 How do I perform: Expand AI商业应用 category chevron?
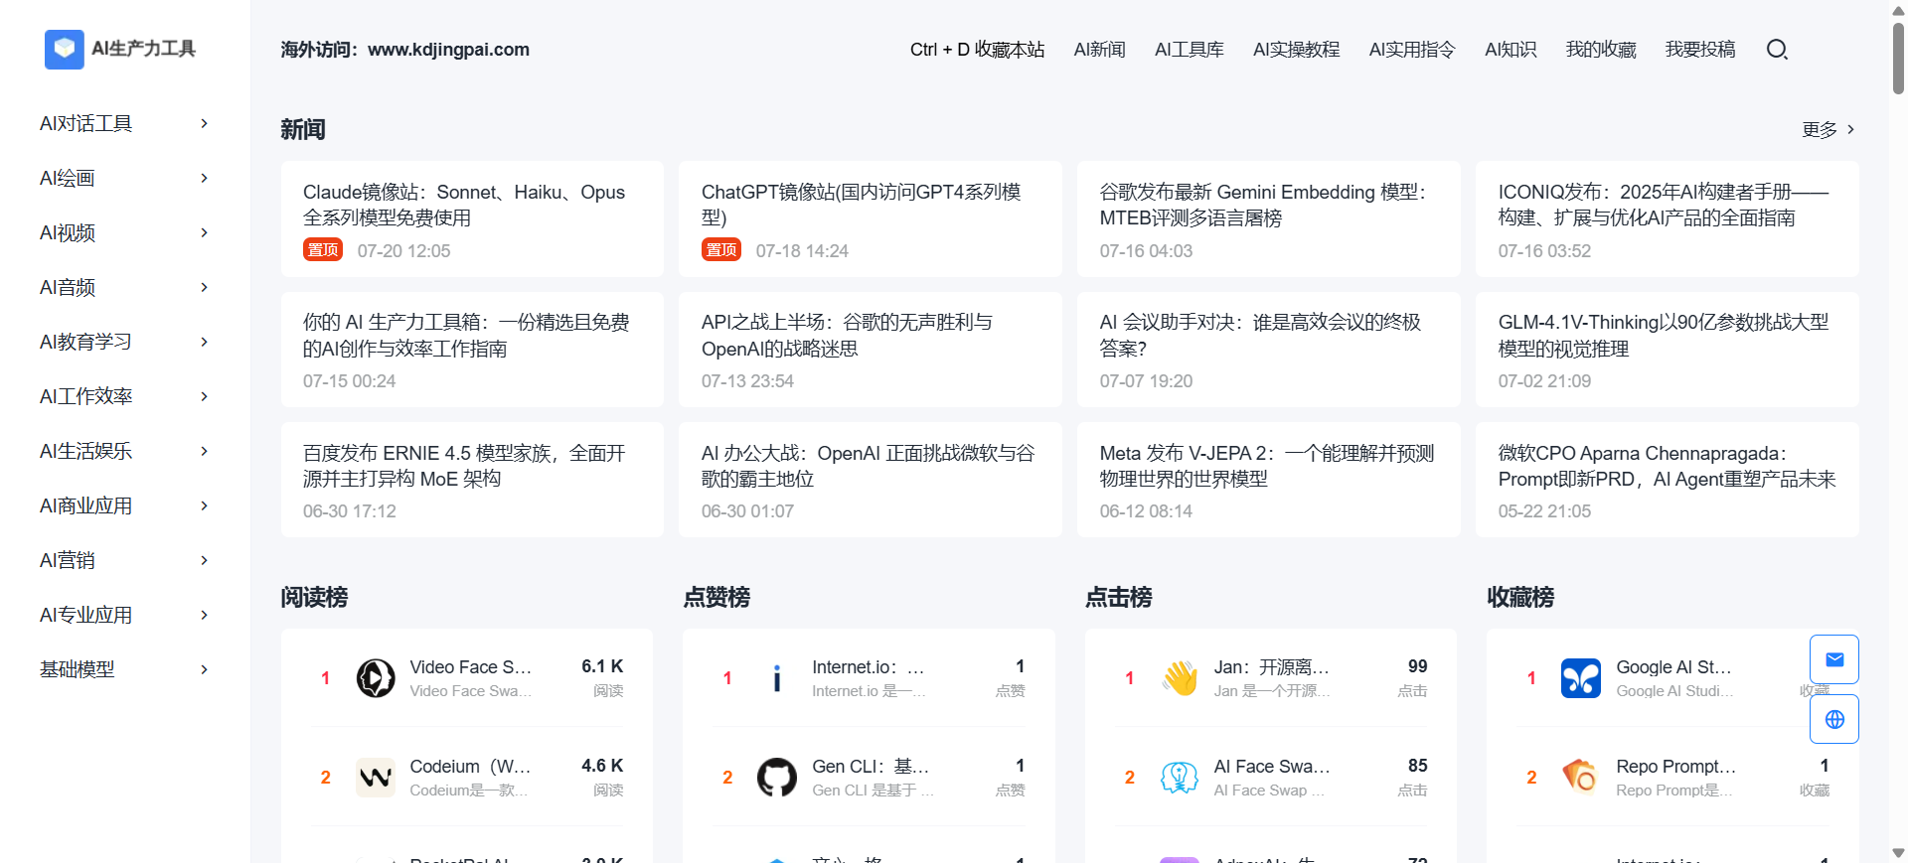point(205,505)
